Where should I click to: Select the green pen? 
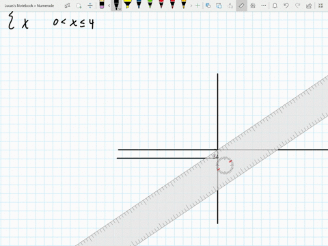(150, 4)
